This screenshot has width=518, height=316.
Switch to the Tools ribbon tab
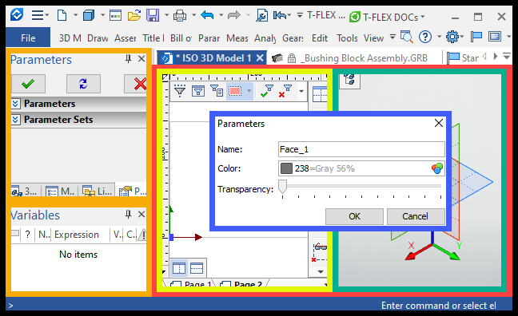tap(347, 38)
